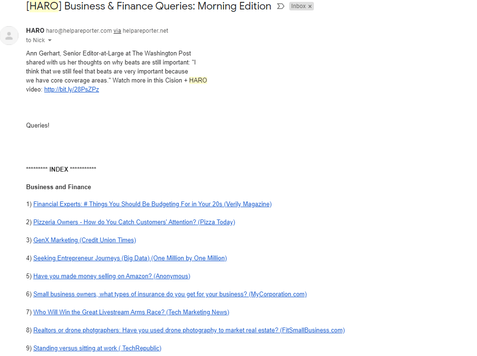Open the Standing versus sitting at work link
Viewport: 477px width, 356px height.
coord(97,348)
